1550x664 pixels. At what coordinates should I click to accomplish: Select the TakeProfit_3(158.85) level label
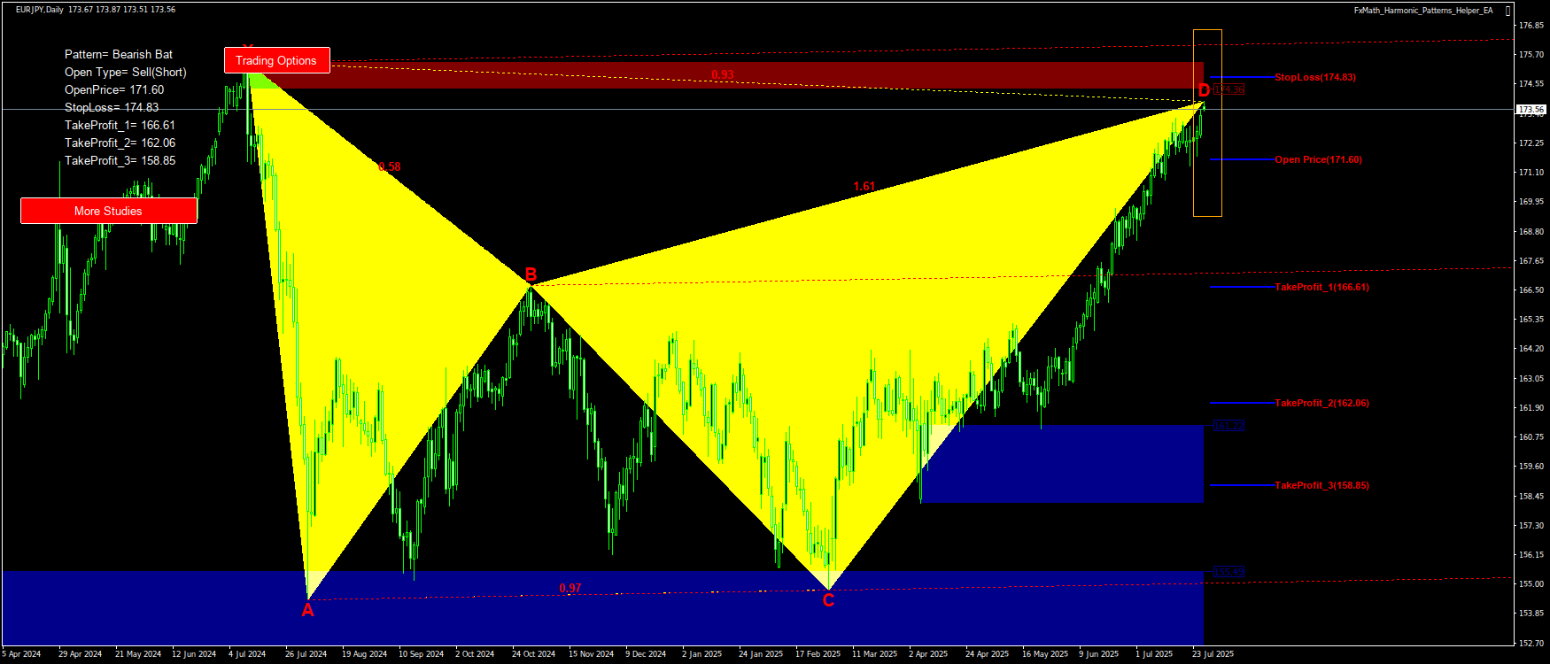[x=1321, y=485]
